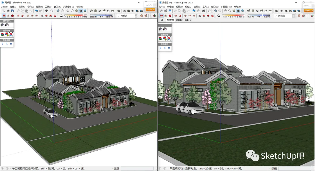Viewport: 315px width, 171px height.
Task: Open Model Info in the left window
Action: [52, 11]
